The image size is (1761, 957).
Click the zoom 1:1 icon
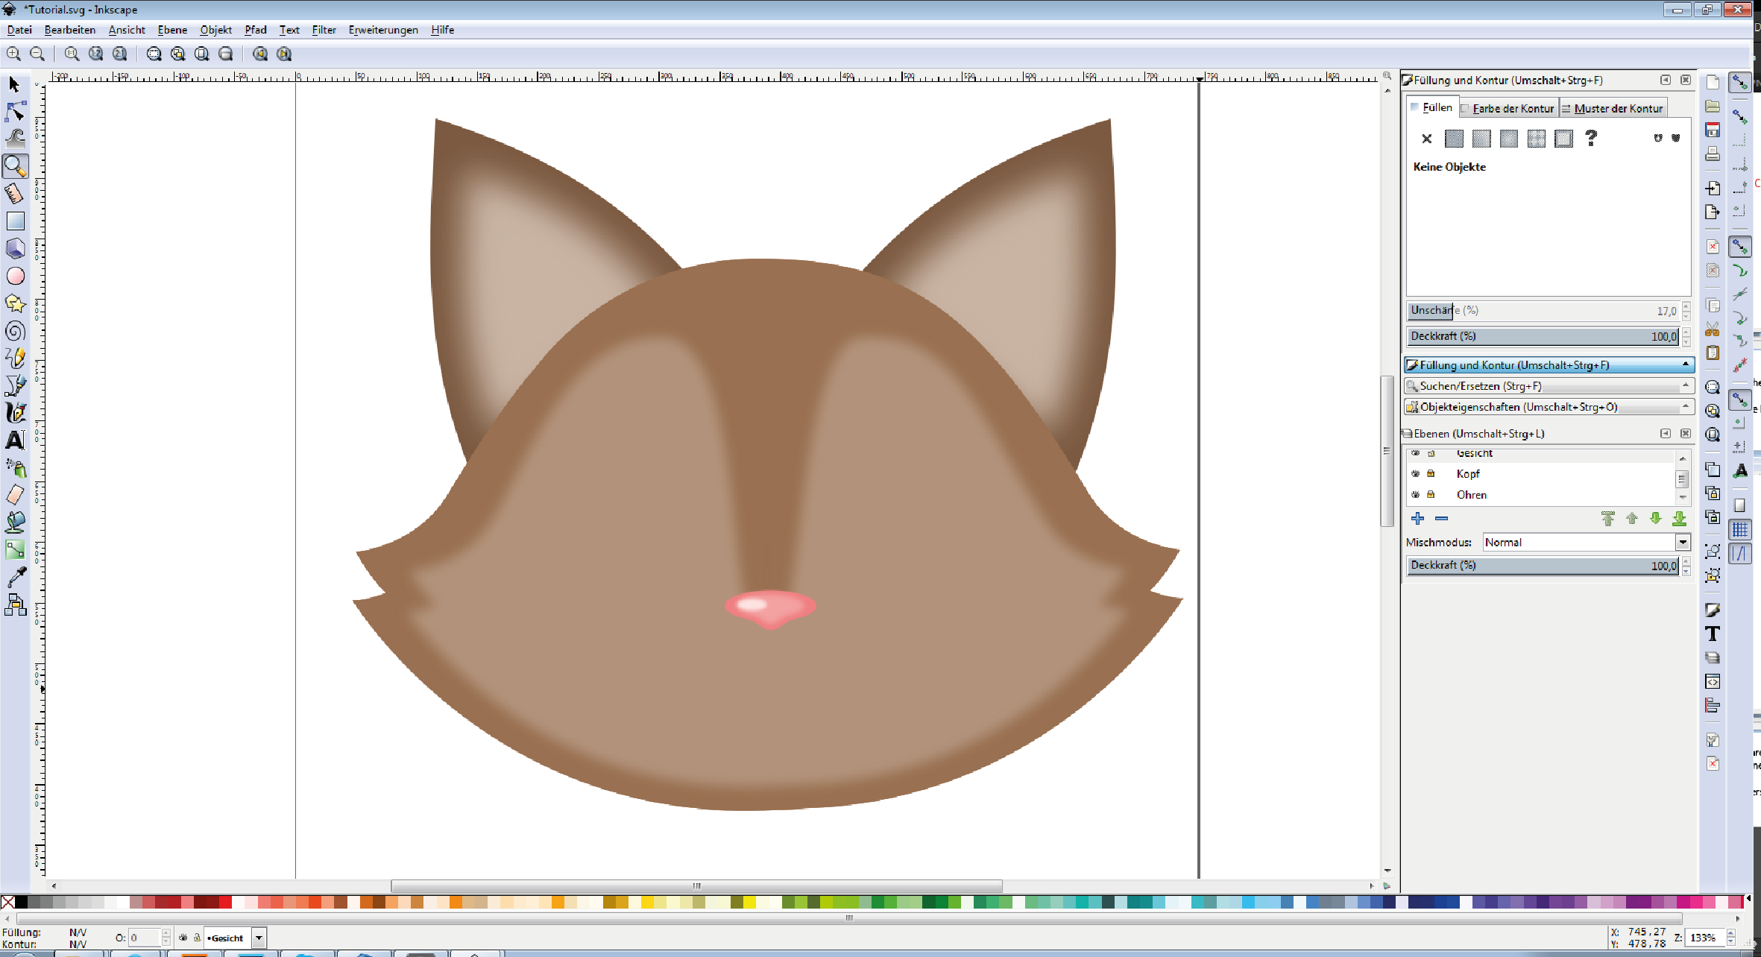click(x=72, y=54)
